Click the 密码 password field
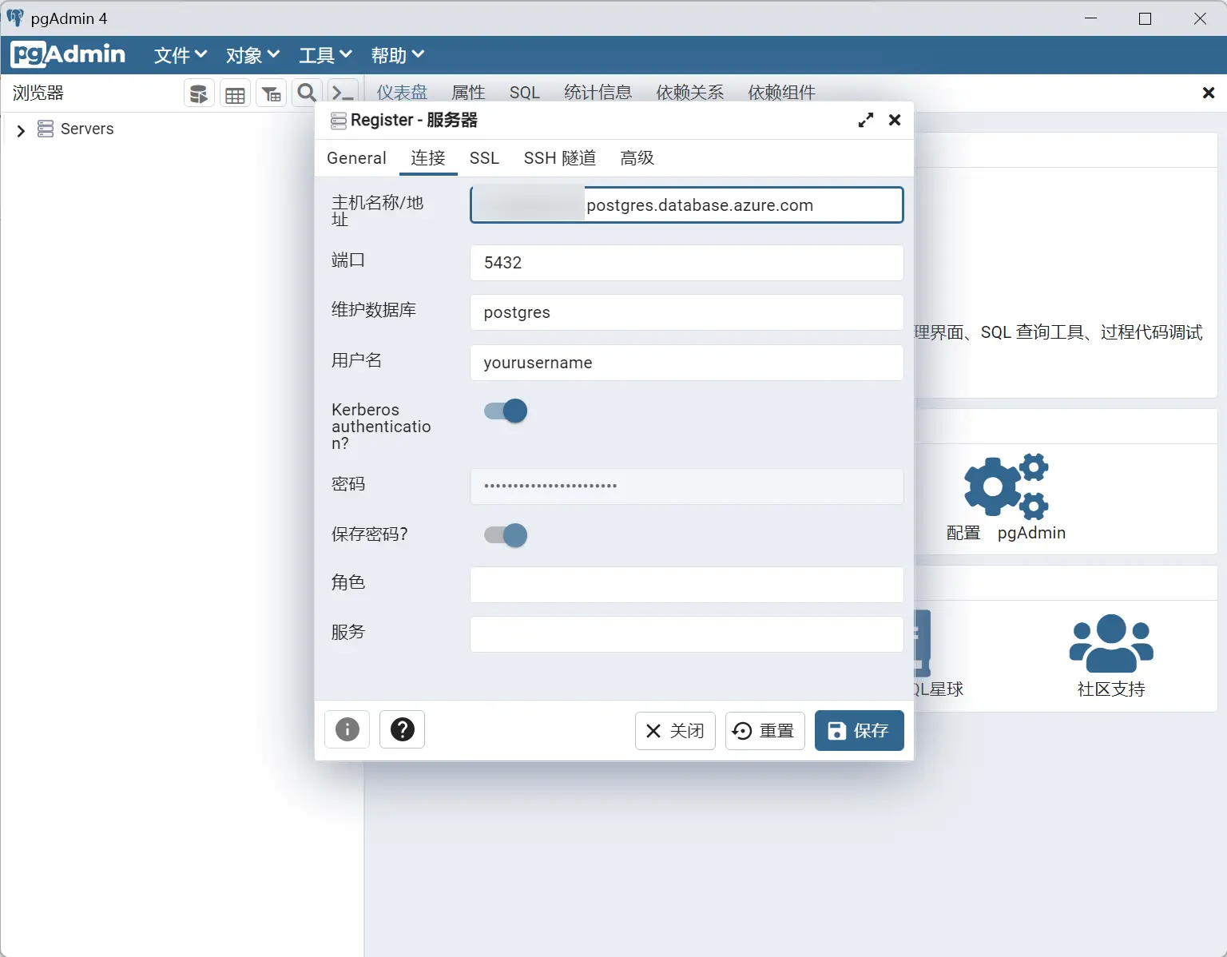Viewport: 1227px width, 957px height. (687, 486)
